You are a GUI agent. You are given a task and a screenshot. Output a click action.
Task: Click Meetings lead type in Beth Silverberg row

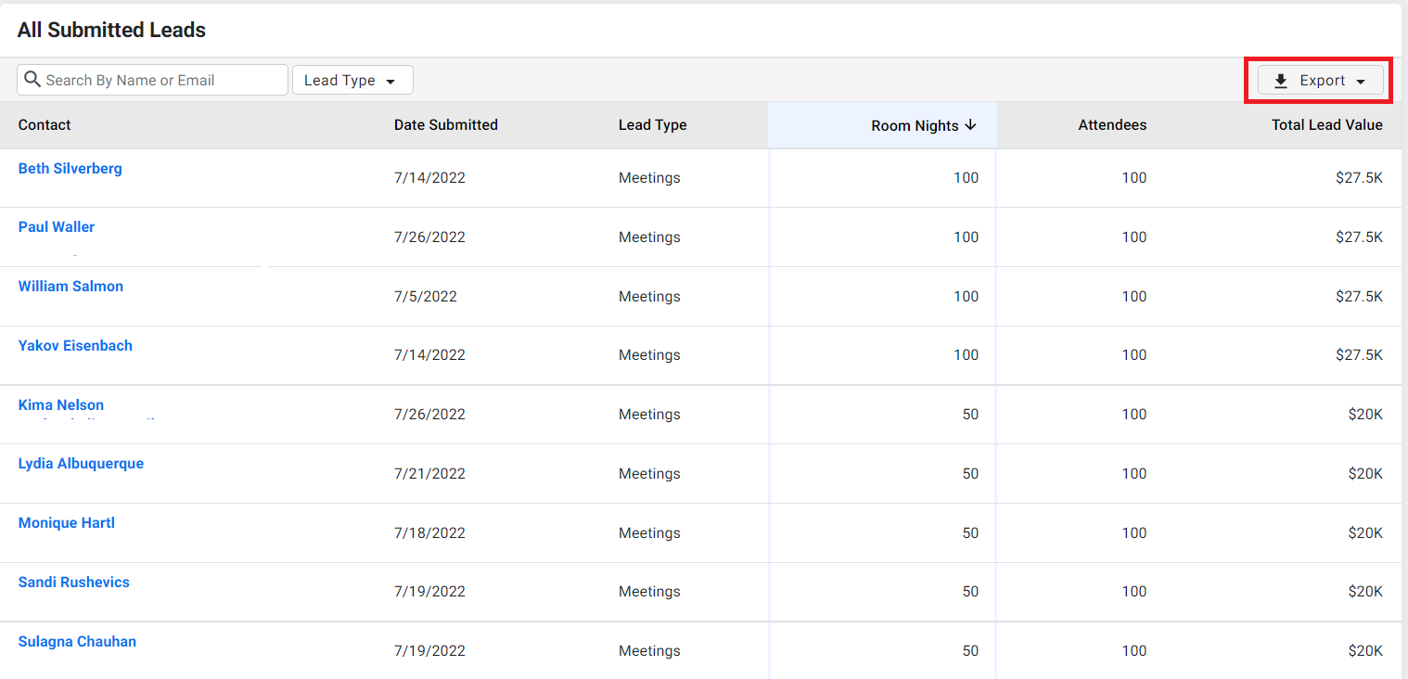click(x=649, y=177)
